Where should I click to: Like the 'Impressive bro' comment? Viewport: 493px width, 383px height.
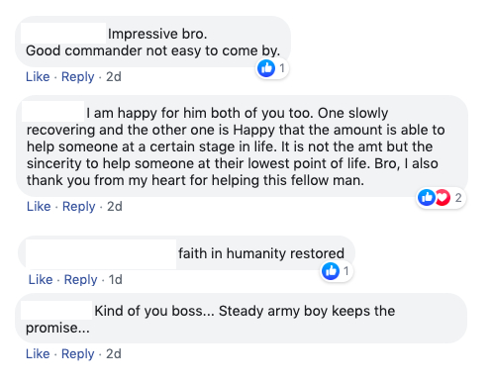pos(38,77)
